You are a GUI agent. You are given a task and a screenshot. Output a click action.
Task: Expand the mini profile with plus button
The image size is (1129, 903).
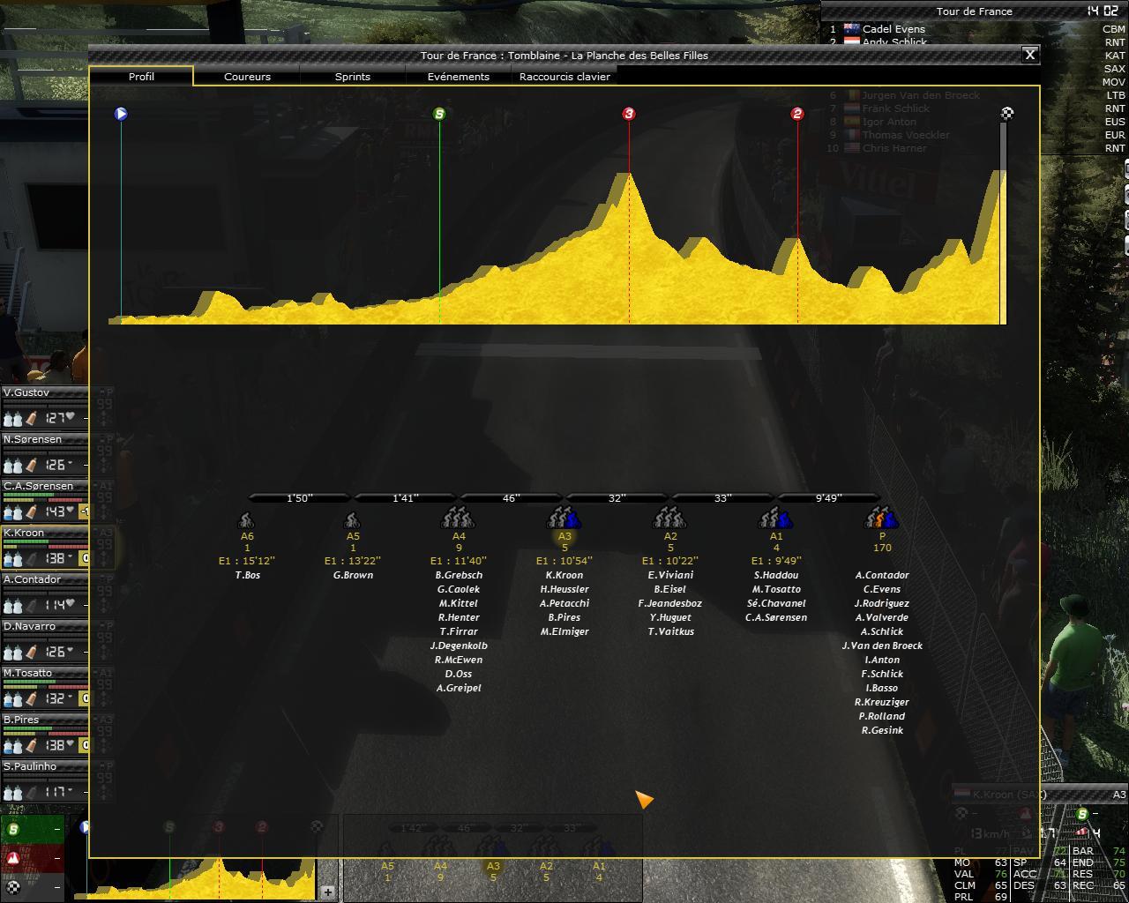[x=327, y=892]
